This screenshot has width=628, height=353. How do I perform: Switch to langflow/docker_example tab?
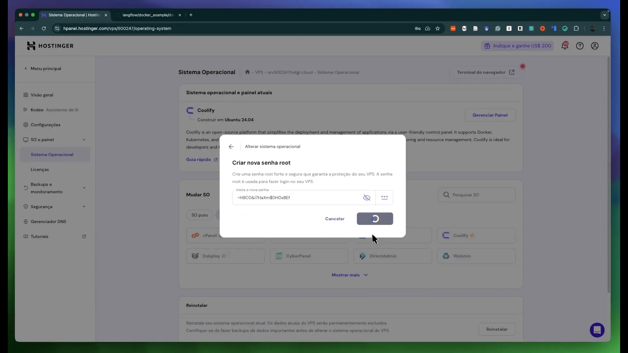point(149,15)
